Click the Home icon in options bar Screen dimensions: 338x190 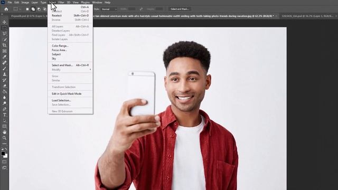[x=6, y=9]
